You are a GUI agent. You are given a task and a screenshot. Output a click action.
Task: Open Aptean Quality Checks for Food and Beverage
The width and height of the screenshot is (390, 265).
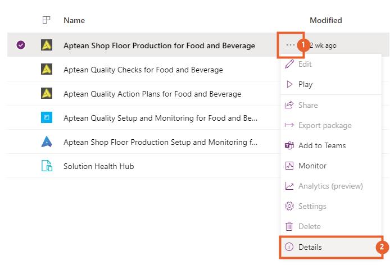coord(143,70)
